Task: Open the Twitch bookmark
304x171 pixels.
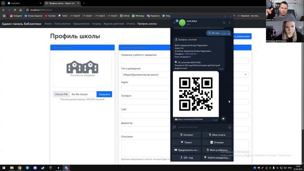Action: (x=63, y=16)
